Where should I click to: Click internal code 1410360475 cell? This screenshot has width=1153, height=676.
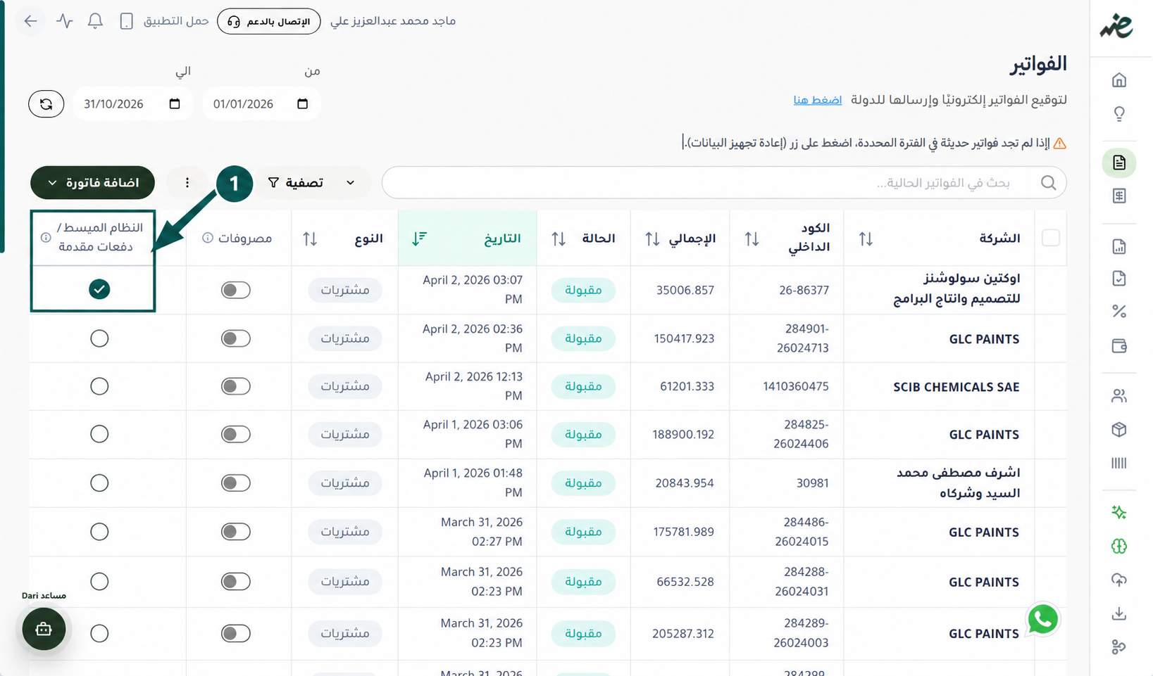795,386
